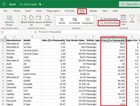Select column D header
Screen dimensions: 140x106
76,37
